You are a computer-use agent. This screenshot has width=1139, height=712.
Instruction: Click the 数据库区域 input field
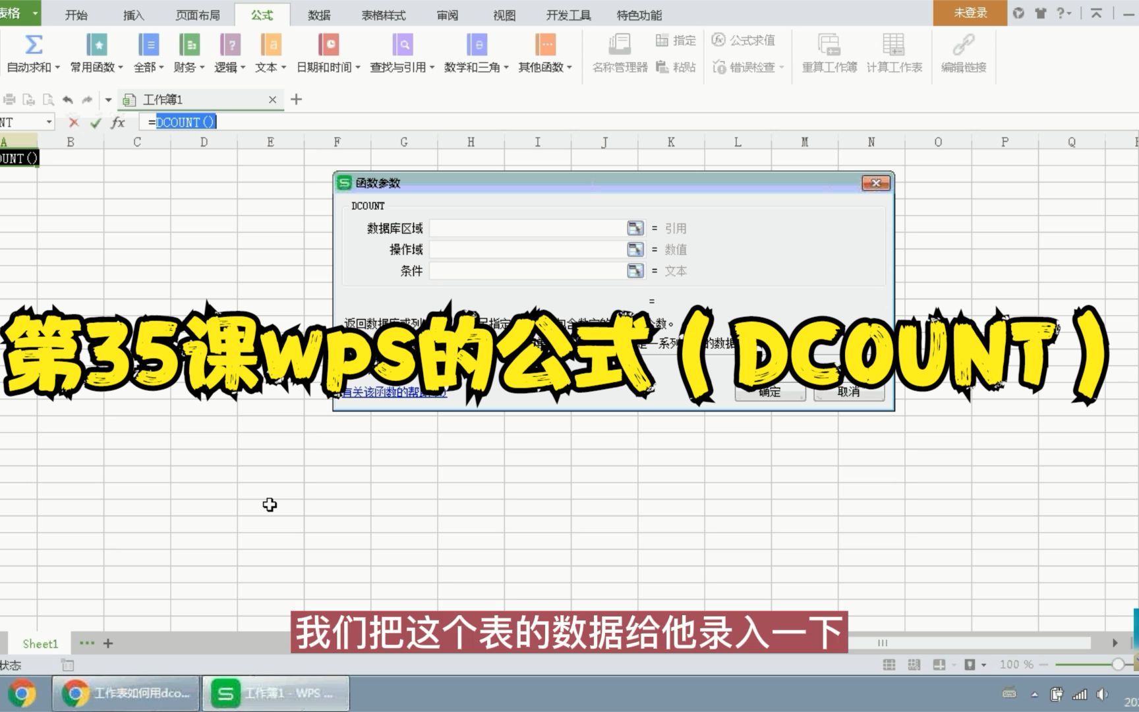pos(528,228)
